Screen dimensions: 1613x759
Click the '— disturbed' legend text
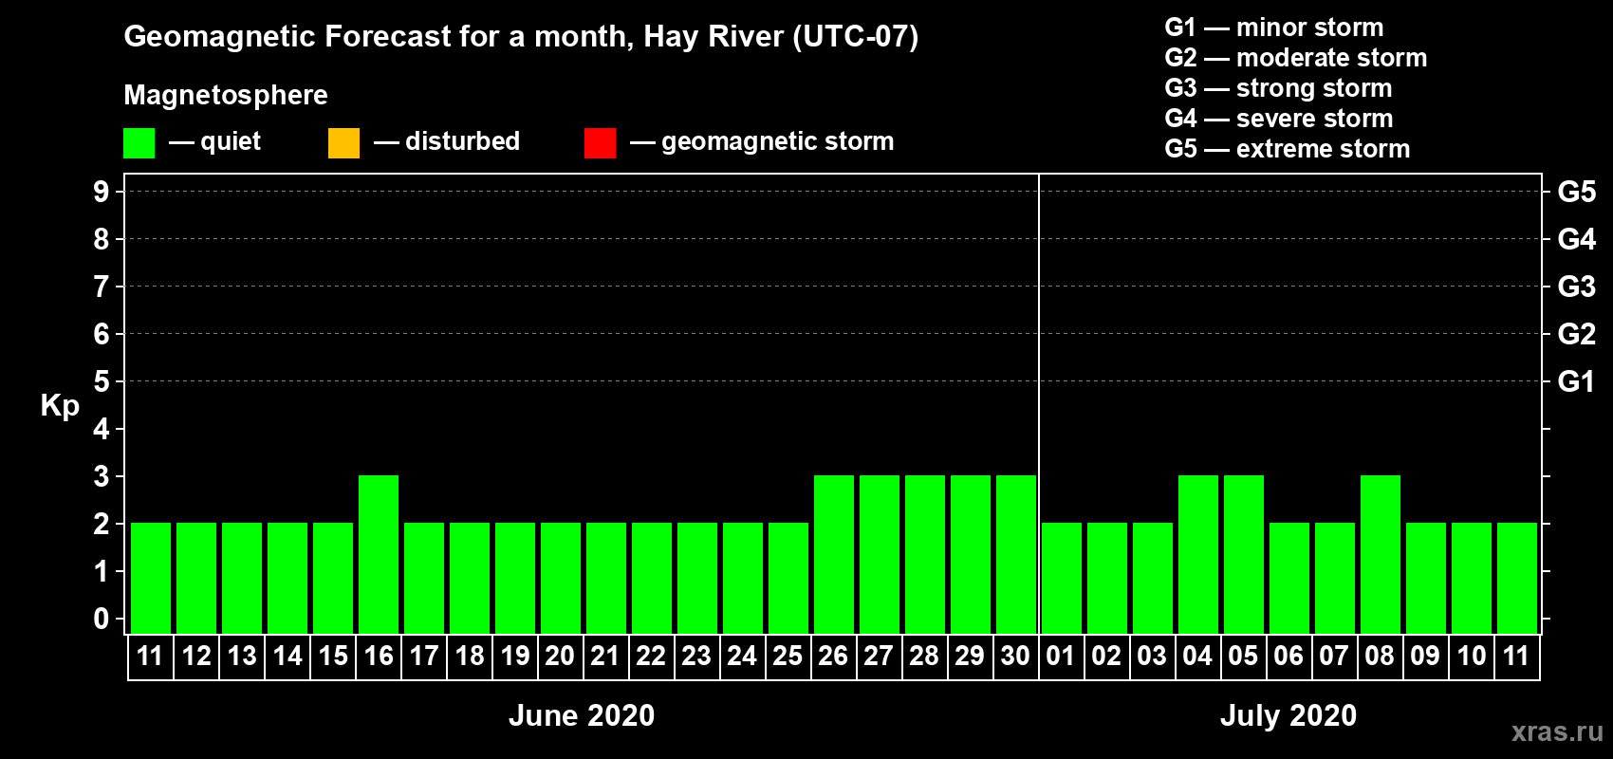point(447,141)
